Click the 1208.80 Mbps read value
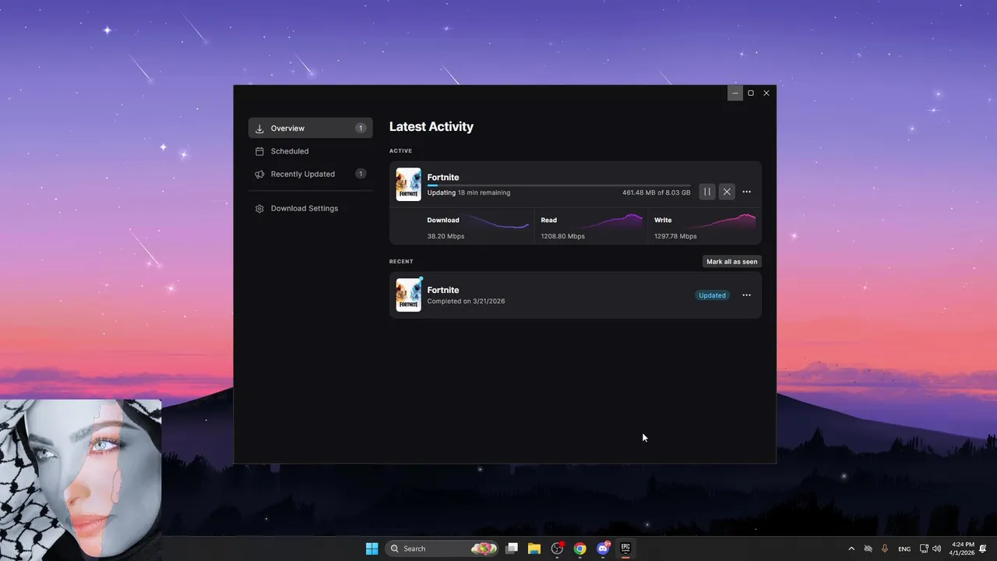This screenshot has height=561, width=997. click(562, 236)
